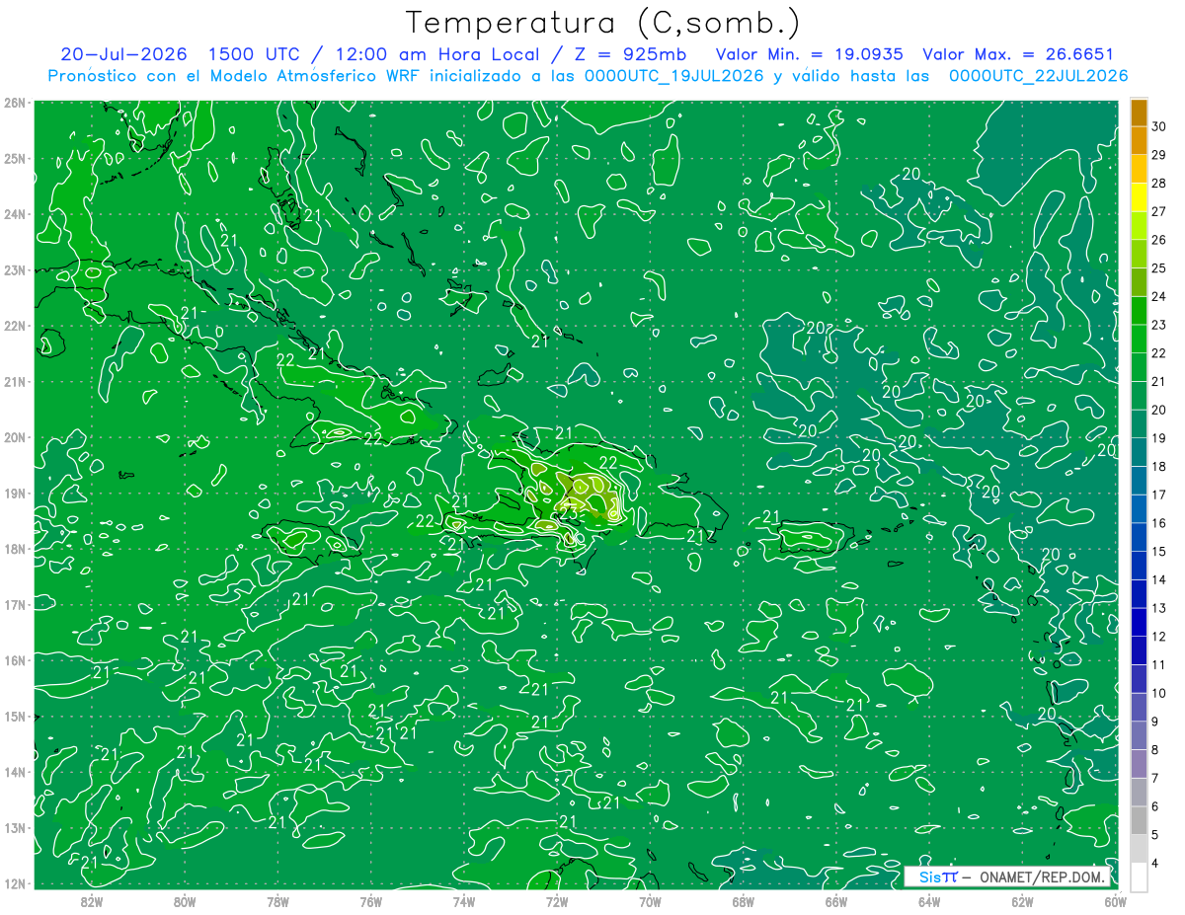This screenshot has width=1185, height=915.
Task: Click the legend value '30'
Action: 1158,126
